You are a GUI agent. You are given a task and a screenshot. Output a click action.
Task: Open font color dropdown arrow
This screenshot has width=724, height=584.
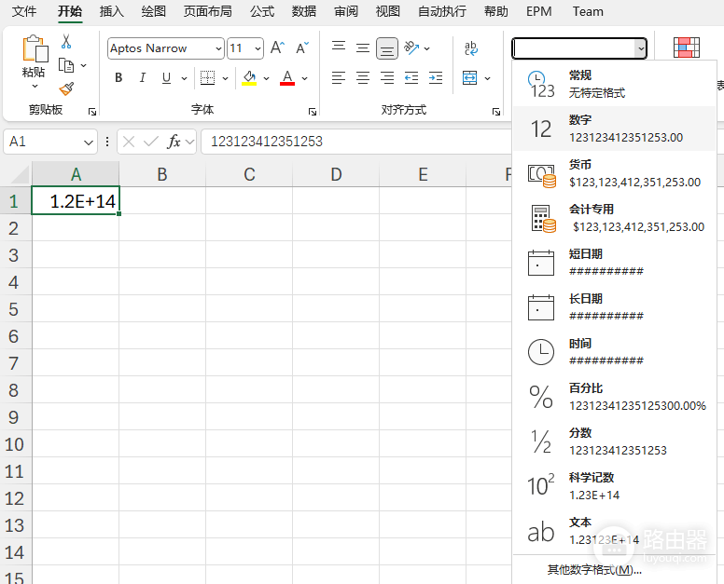(305, 78)
